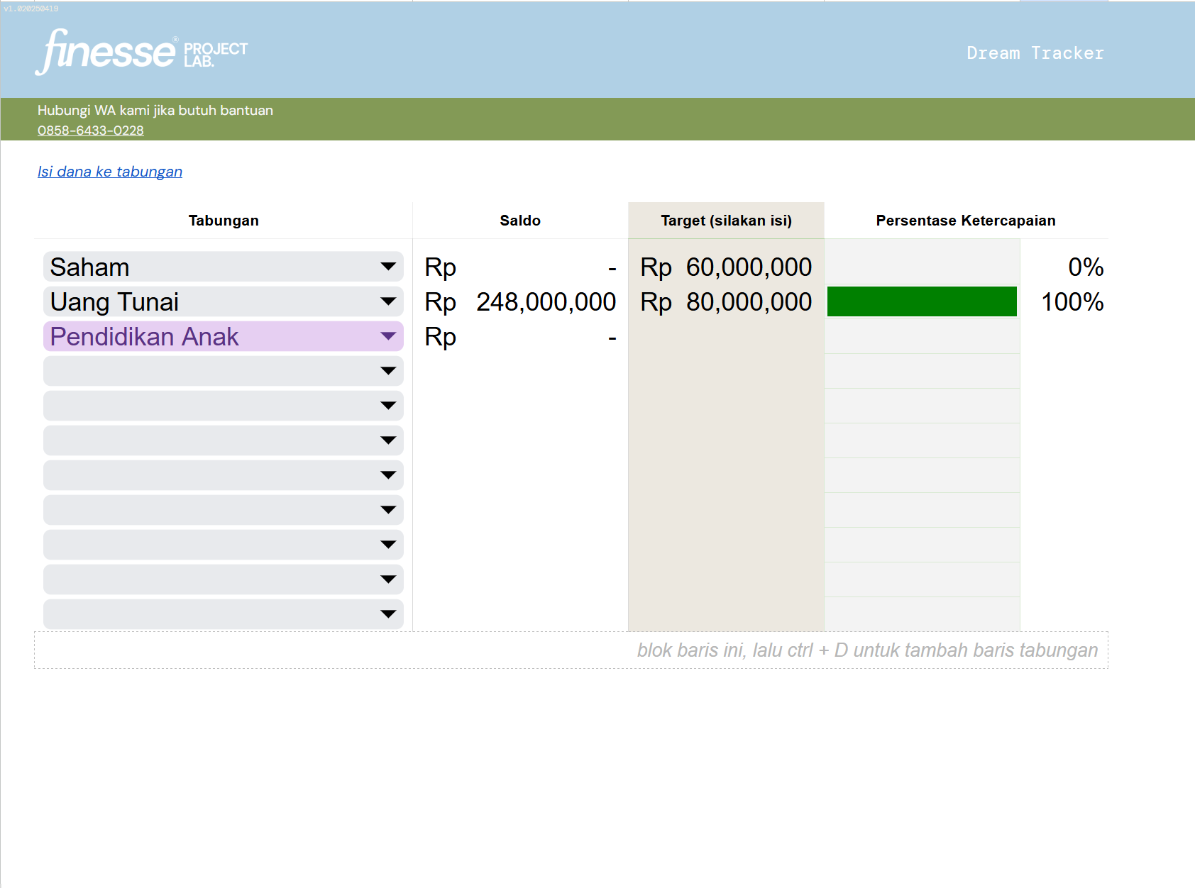Select the Persentase Ketercapaian header
This screenshot has height=888, width=1195.
tap(965, 221)
